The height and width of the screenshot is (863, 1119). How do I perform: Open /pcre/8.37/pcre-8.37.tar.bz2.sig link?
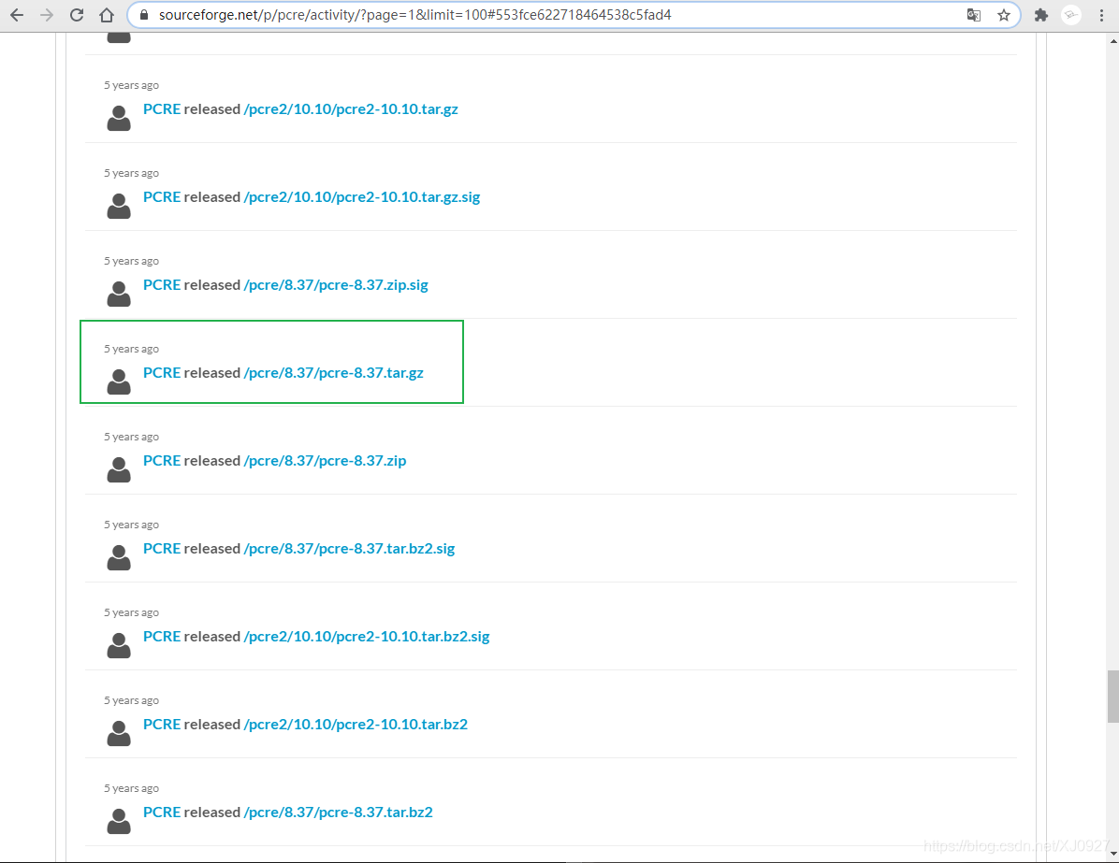tap(349, 548)
